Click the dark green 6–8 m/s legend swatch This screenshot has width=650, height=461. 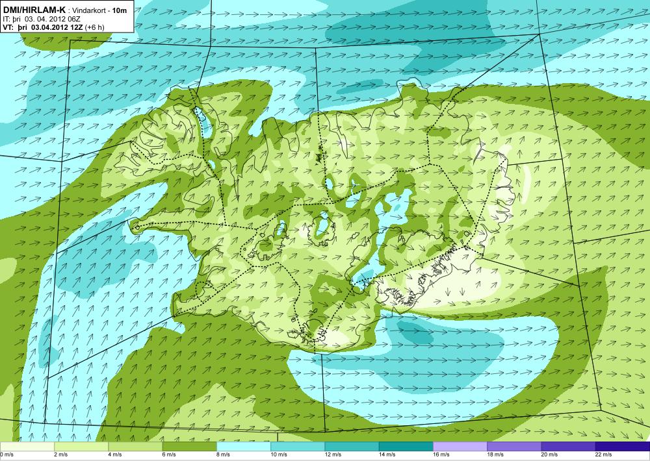point(189,447)
